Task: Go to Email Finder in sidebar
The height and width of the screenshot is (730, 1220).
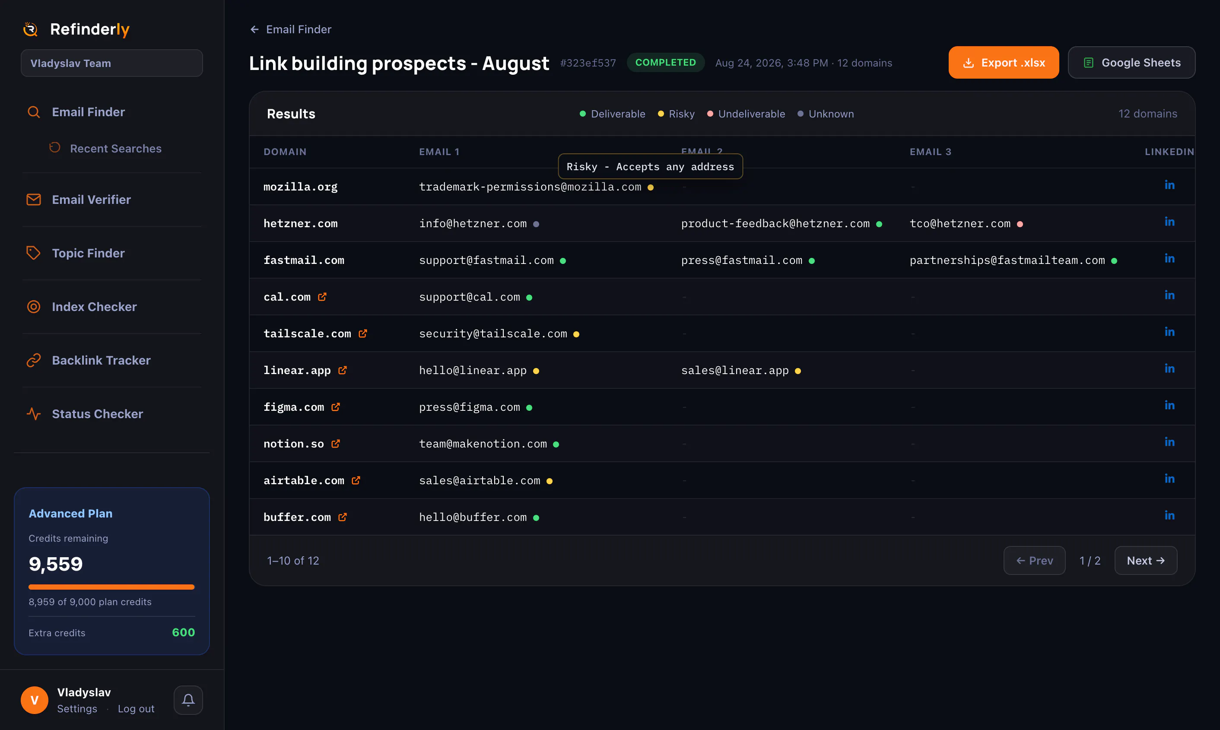Action: [88, 112]
